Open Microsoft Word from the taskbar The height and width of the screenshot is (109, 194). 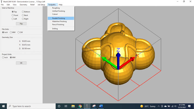pos(101,106)
